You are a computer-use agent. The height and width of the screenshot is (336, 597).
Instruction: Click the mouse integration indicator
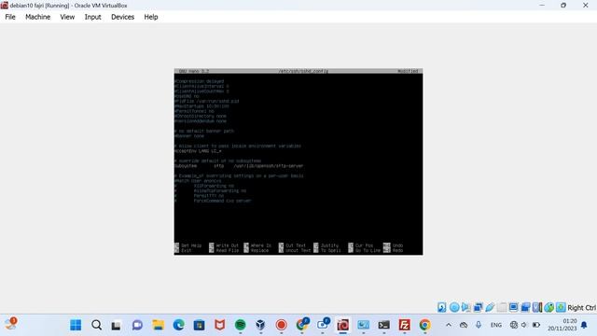click(549, 307)
